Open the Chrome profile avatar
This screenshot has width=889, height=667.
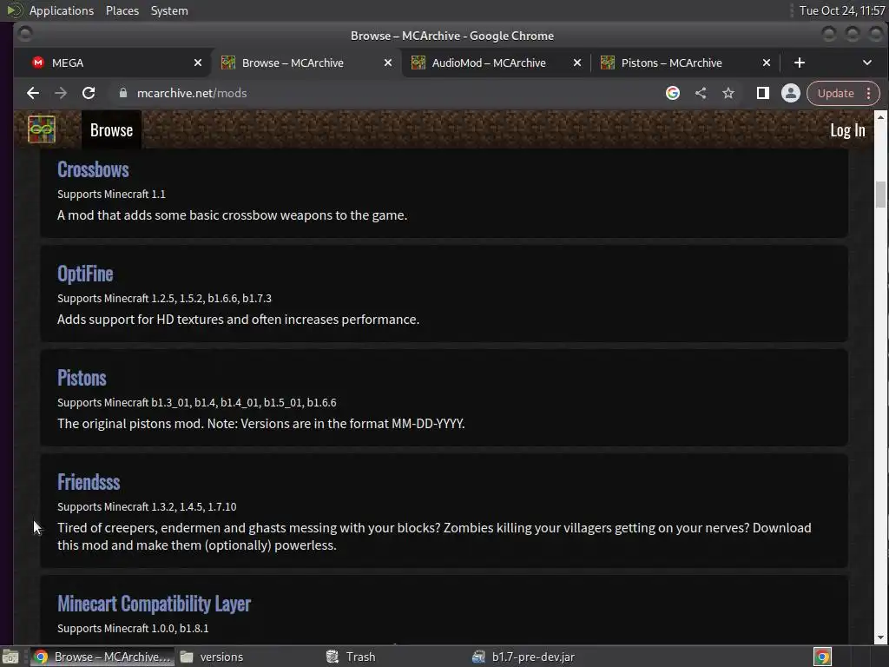coord(790,93)
